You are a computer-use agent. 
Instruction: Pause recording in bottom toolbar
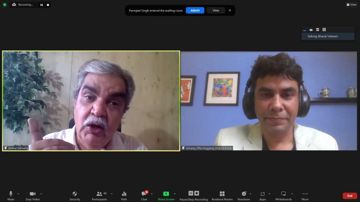191,193
